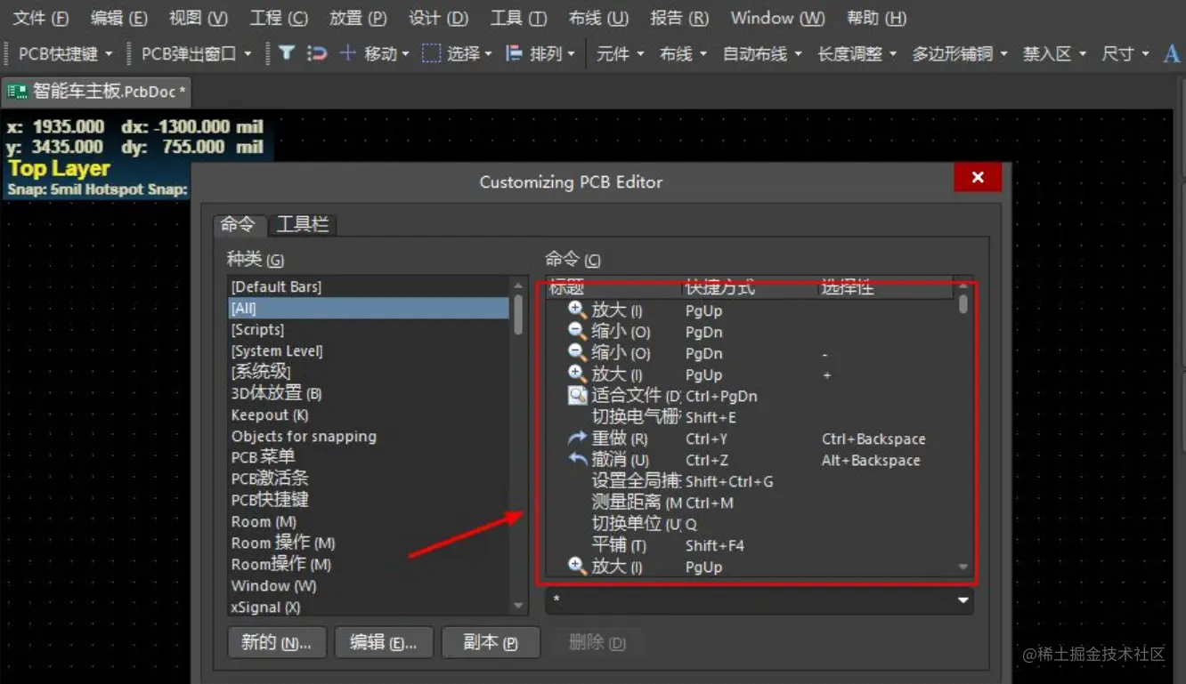Screen dimensions: 1186x684
Task: Select the PCB 菜单 category
Action: point(369,457)
